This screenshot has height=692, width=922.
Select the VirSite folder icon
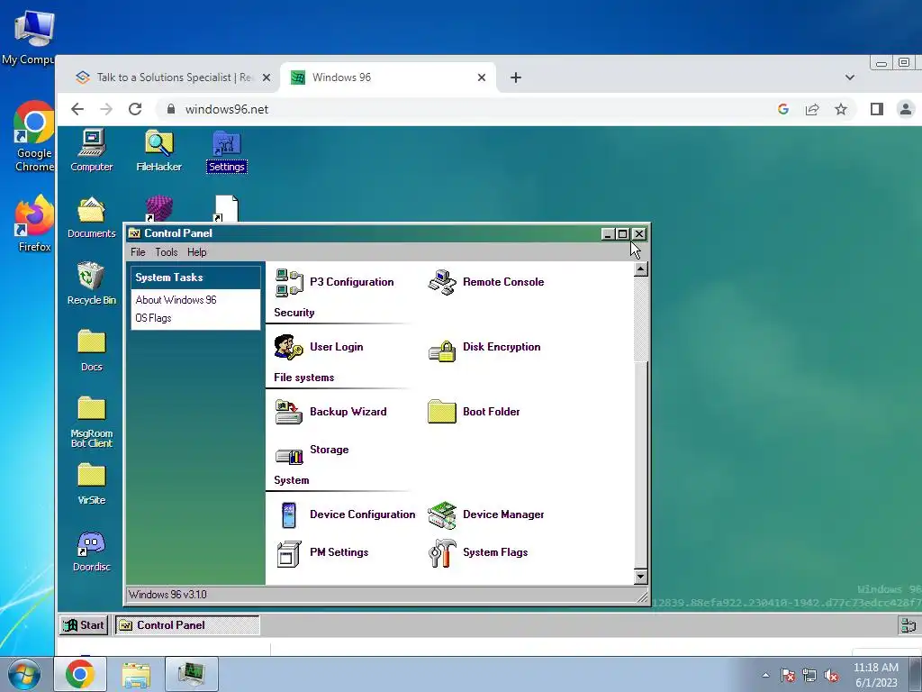click(x=92, y=484)
